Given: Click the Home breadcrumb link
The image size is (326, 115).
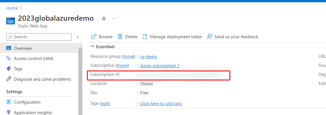Looking at the screenshot, I should [x=12, y=8].
